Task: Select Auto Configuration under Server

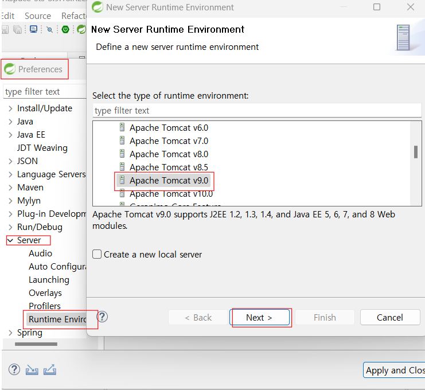Action: tap(57, 267)
